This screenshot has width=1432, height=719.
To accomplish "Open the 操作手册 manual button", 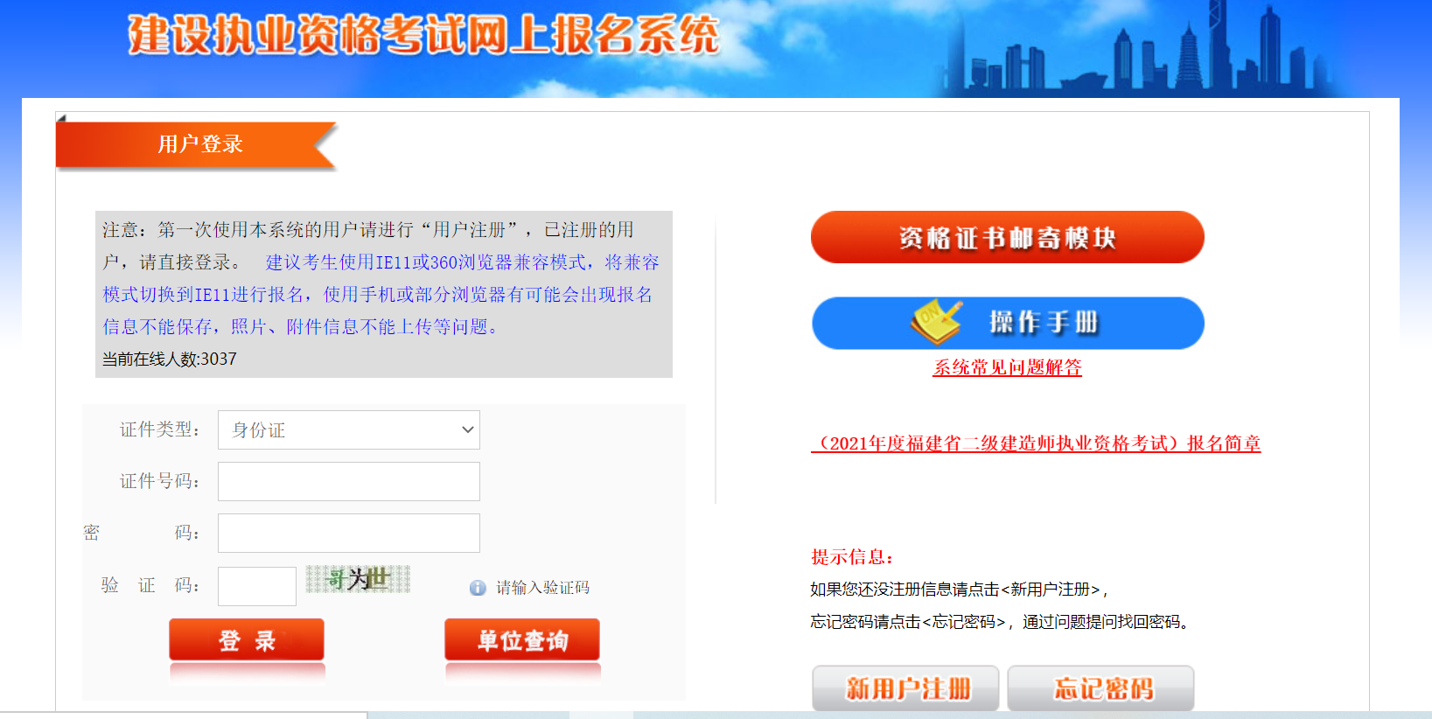I will pos(1008,323).
